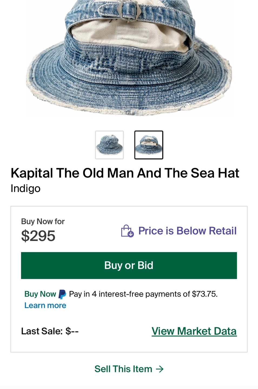Screen dimensions: 258x389
Task: Click the Kapital product title
Action: (x=125, y=173)
